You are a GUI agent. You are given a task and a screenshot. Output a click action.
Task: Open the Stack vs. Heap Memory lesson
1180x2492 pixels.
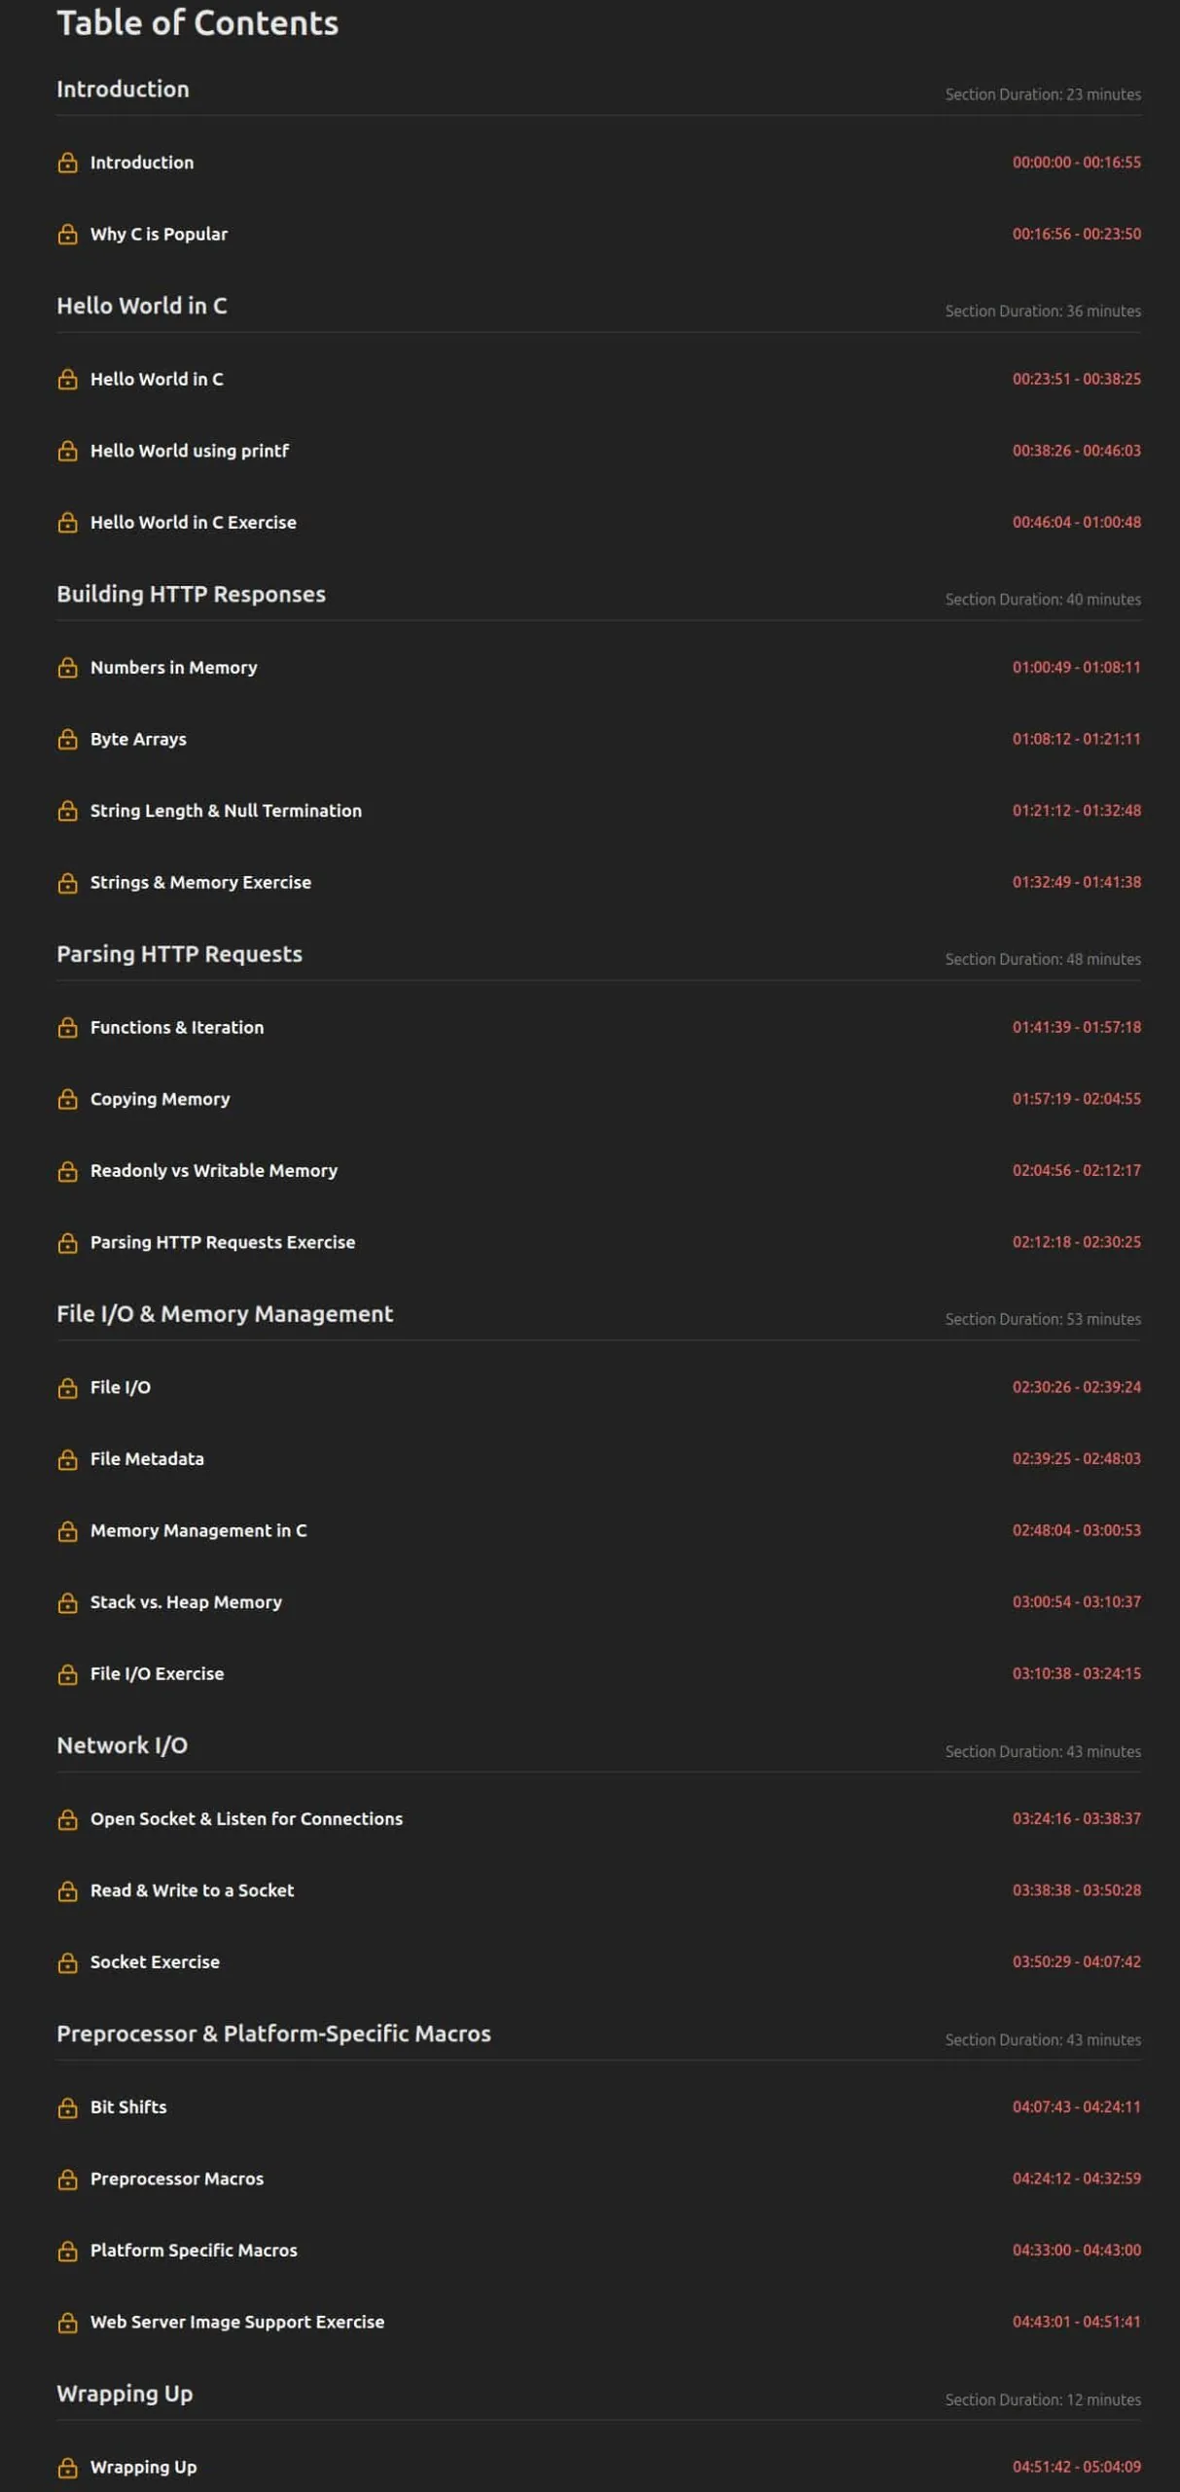tap(186, 1602)
